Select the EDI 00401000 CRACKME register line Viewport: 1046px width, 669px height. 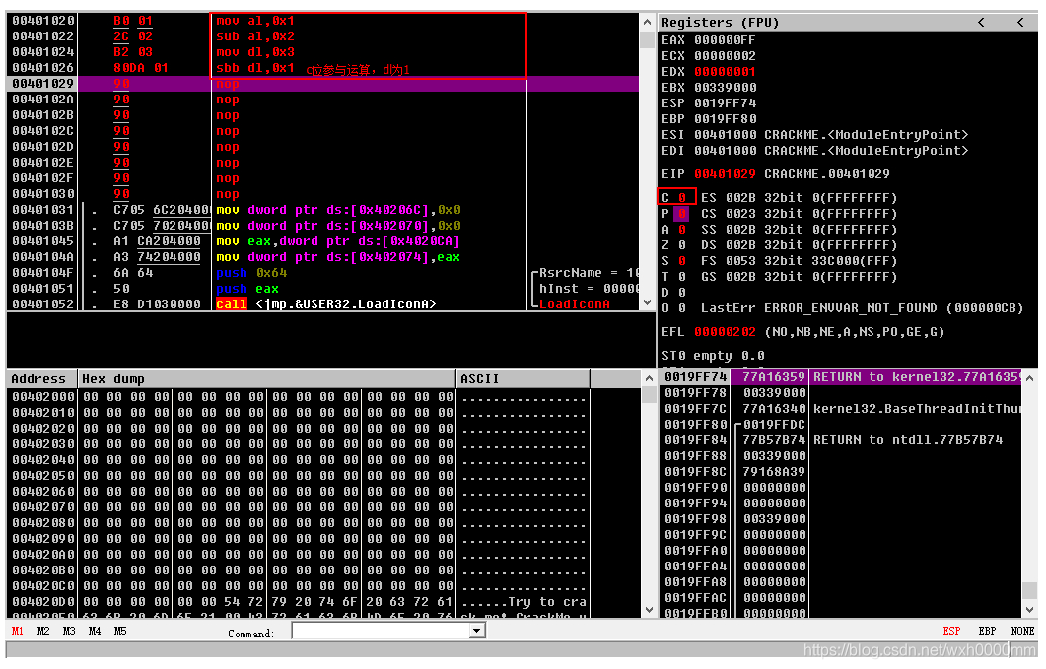pyautogui.click(x=814, y=151)
